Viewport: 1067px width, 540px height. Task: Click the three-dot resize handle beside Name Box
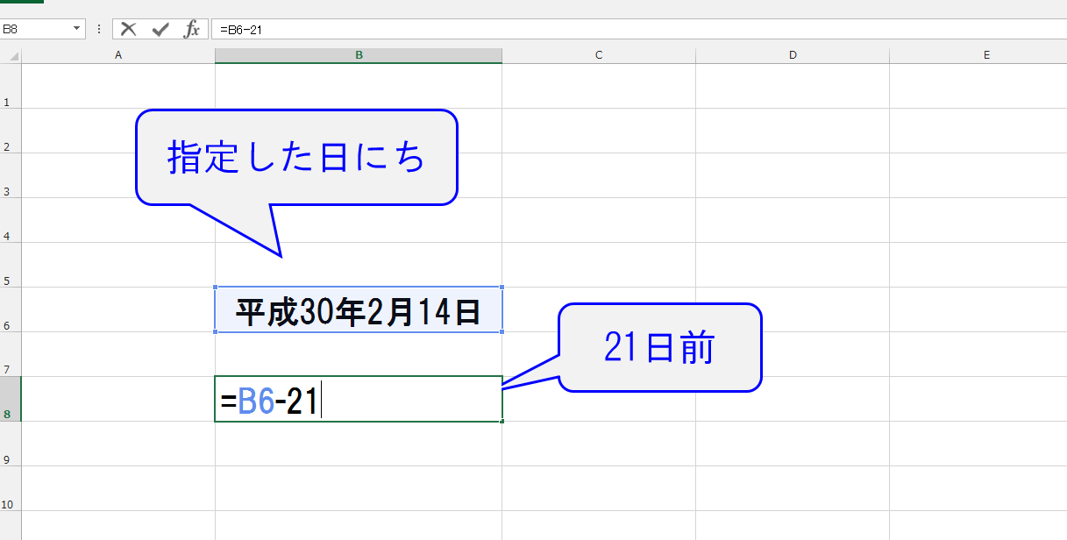point(99,29)
